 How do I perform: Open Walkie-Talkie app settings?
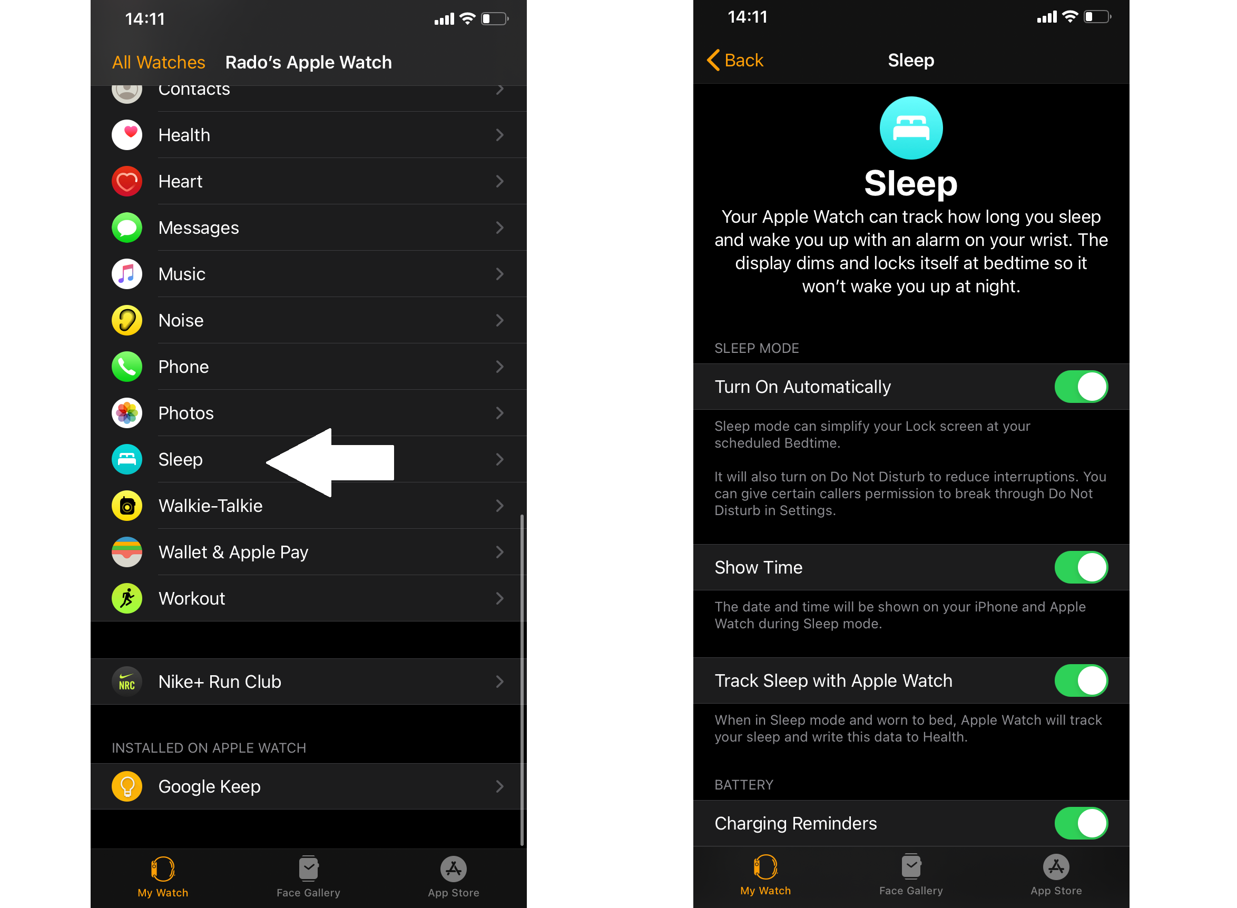tap(309, 506)
